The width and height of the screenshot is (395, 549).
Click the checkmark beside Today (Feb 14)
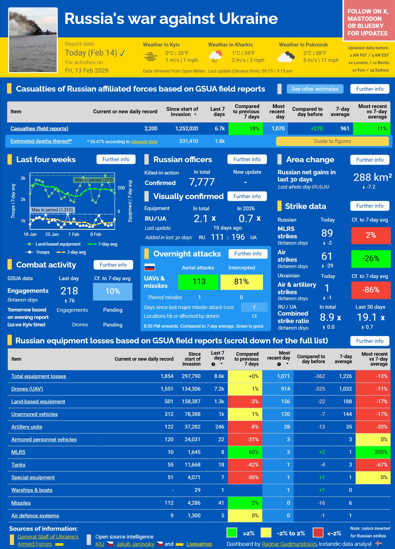122,53
